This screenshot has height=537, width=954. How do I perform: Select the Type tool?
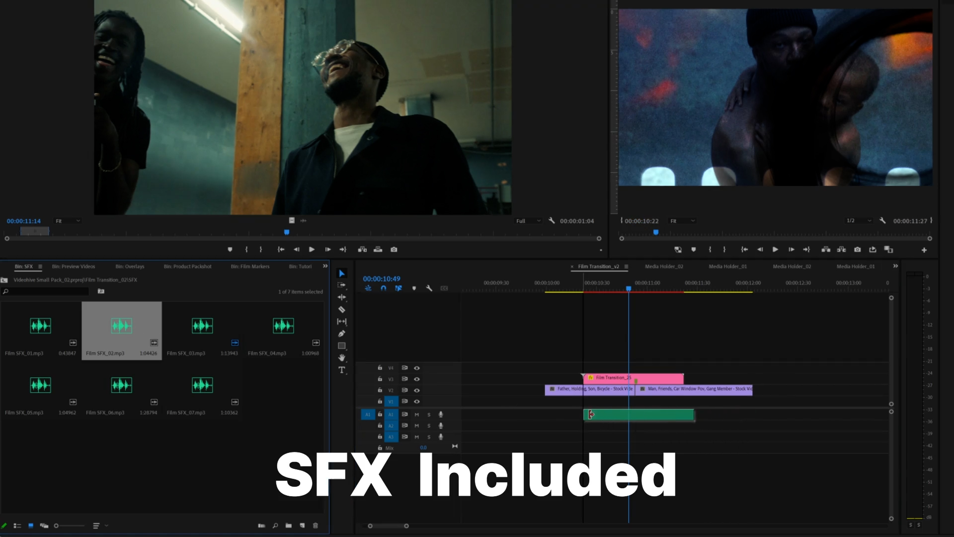click(342, 370)
